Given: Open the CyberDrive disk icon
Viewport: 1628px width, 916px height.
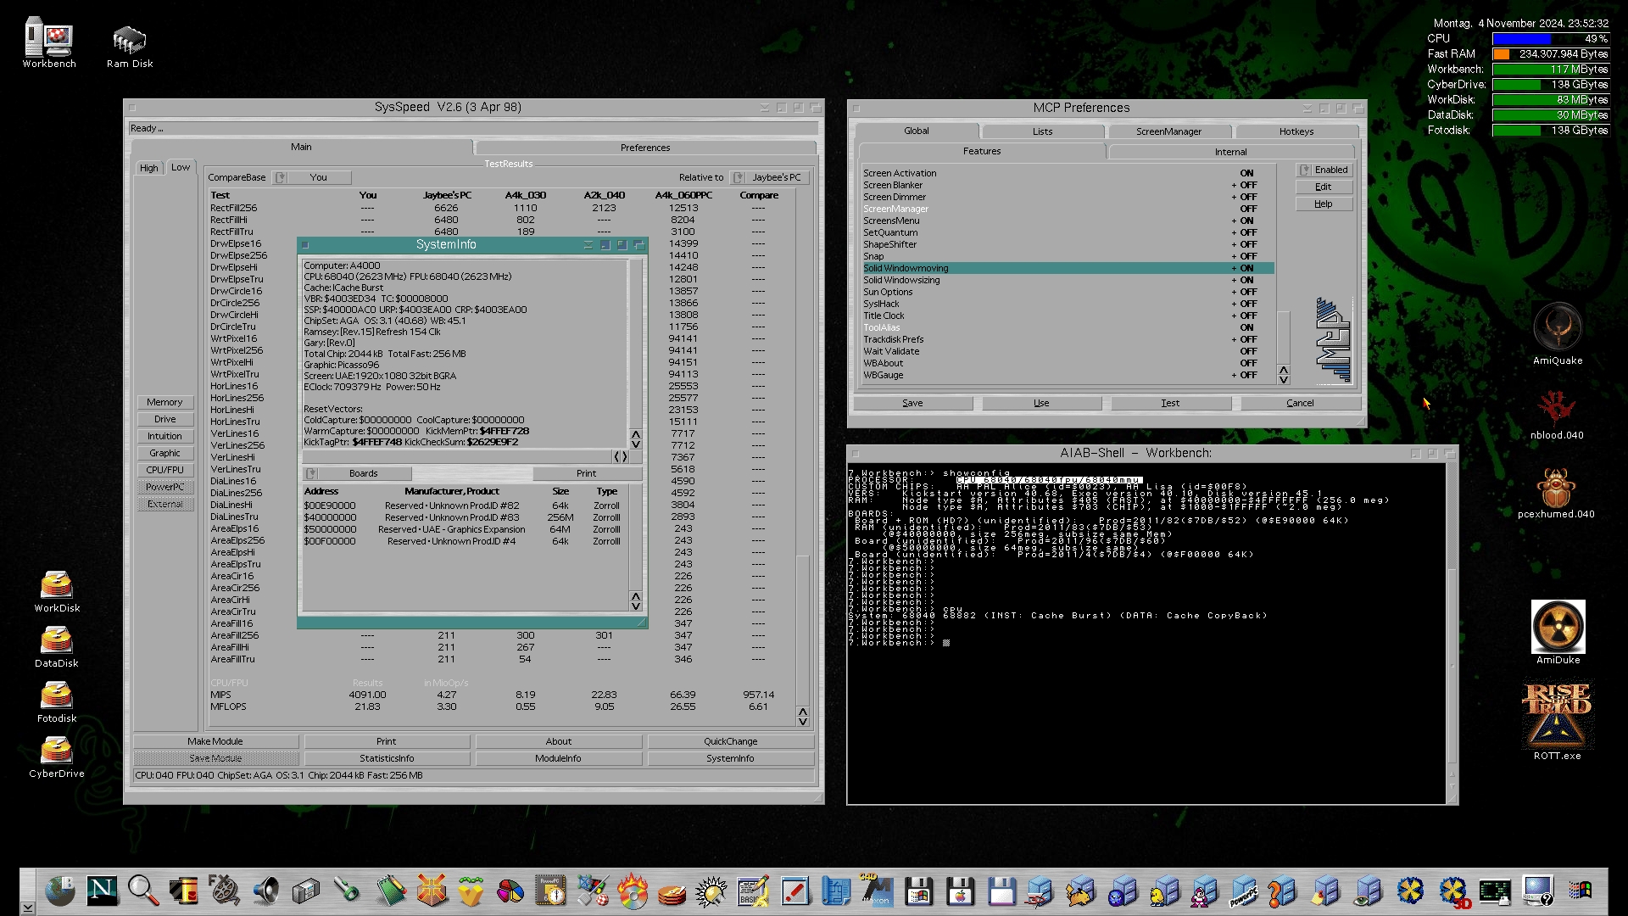Looking at the screenshot, I should click(x=56, y=751).
